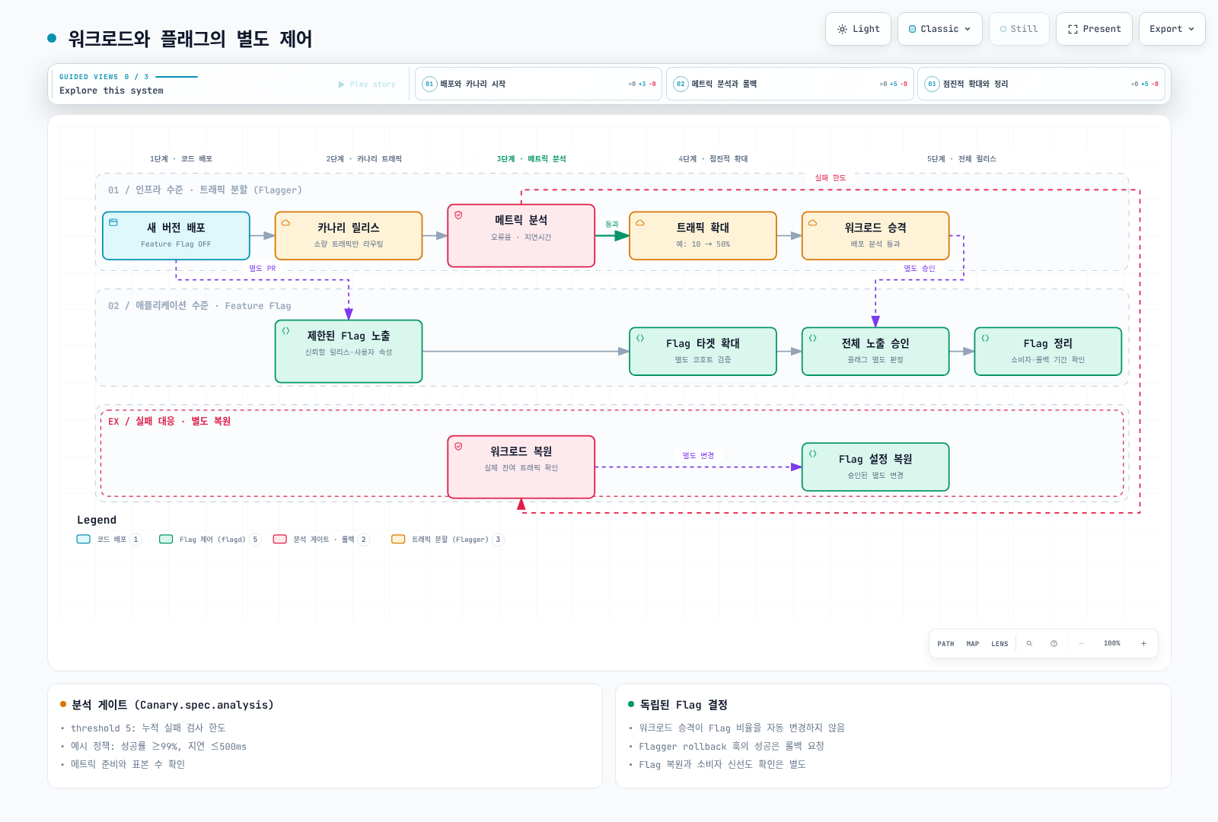Screen dimensions: 1218x822
Task: Select guided view 01 배포와 카나리 시작
Action: (538, 84)
